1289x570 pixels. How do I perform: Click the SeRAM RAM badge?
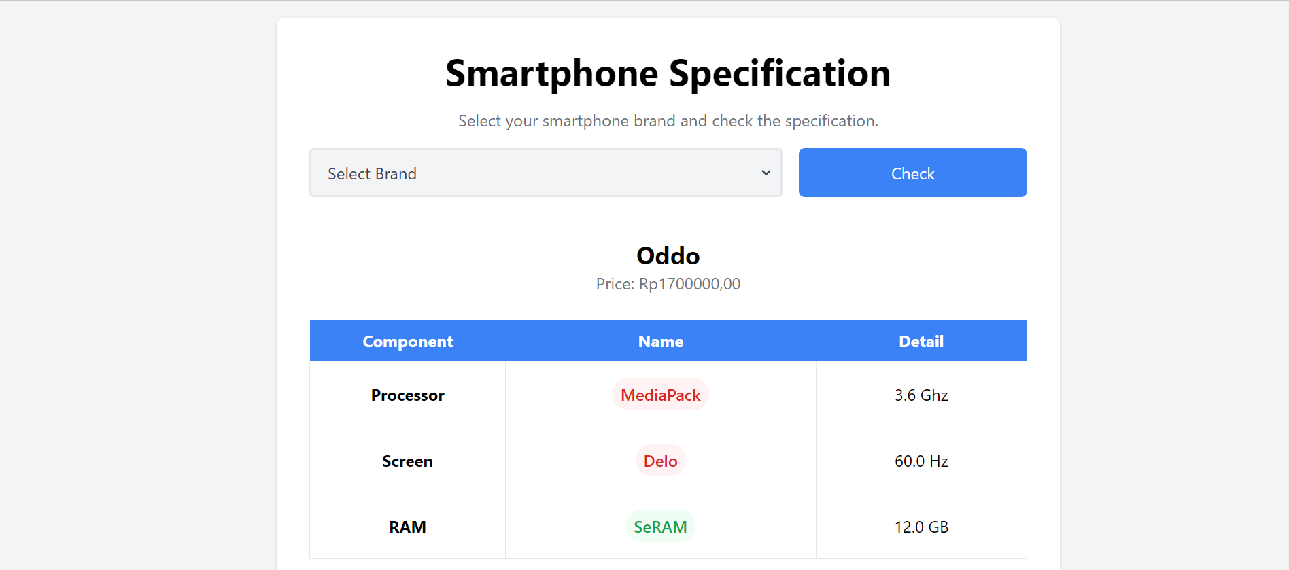tap(660, 527)
